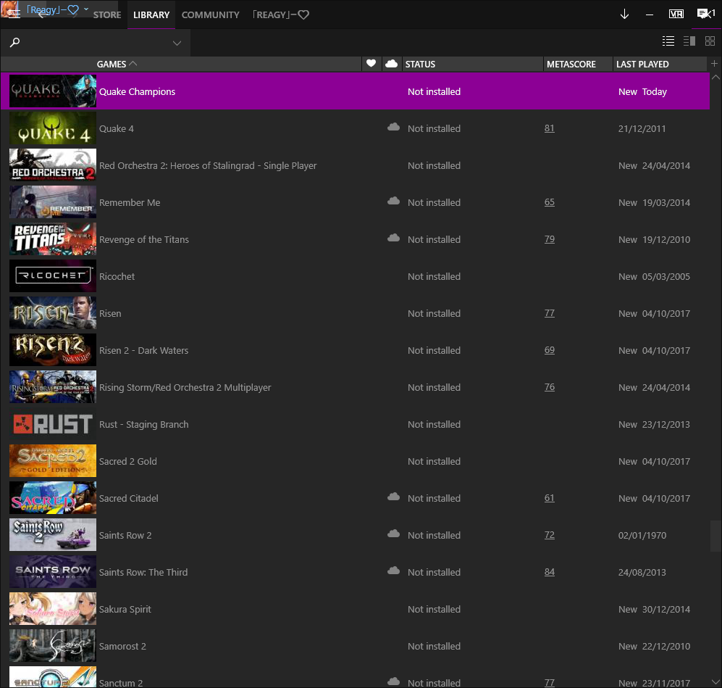The width and height of the screenshot is (722, 688).
Task: Select the Rust game logo thumbnail
Action: 53,424
